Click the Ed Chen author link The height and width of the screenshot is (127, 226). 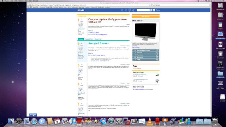pos(81,53)
